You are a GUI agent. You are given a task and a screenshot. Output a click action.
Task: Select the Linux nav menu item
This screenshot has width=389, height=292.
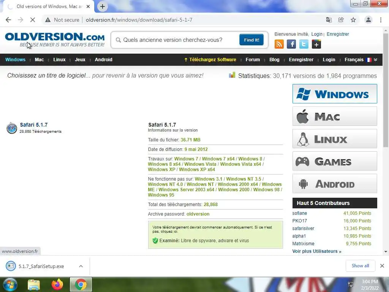pos(59,60)
